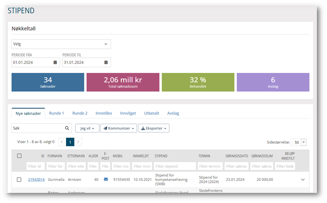Sort by SØKNADSDATO column header
The height and width of the screenshot is (203, 327).
[236, 156]
